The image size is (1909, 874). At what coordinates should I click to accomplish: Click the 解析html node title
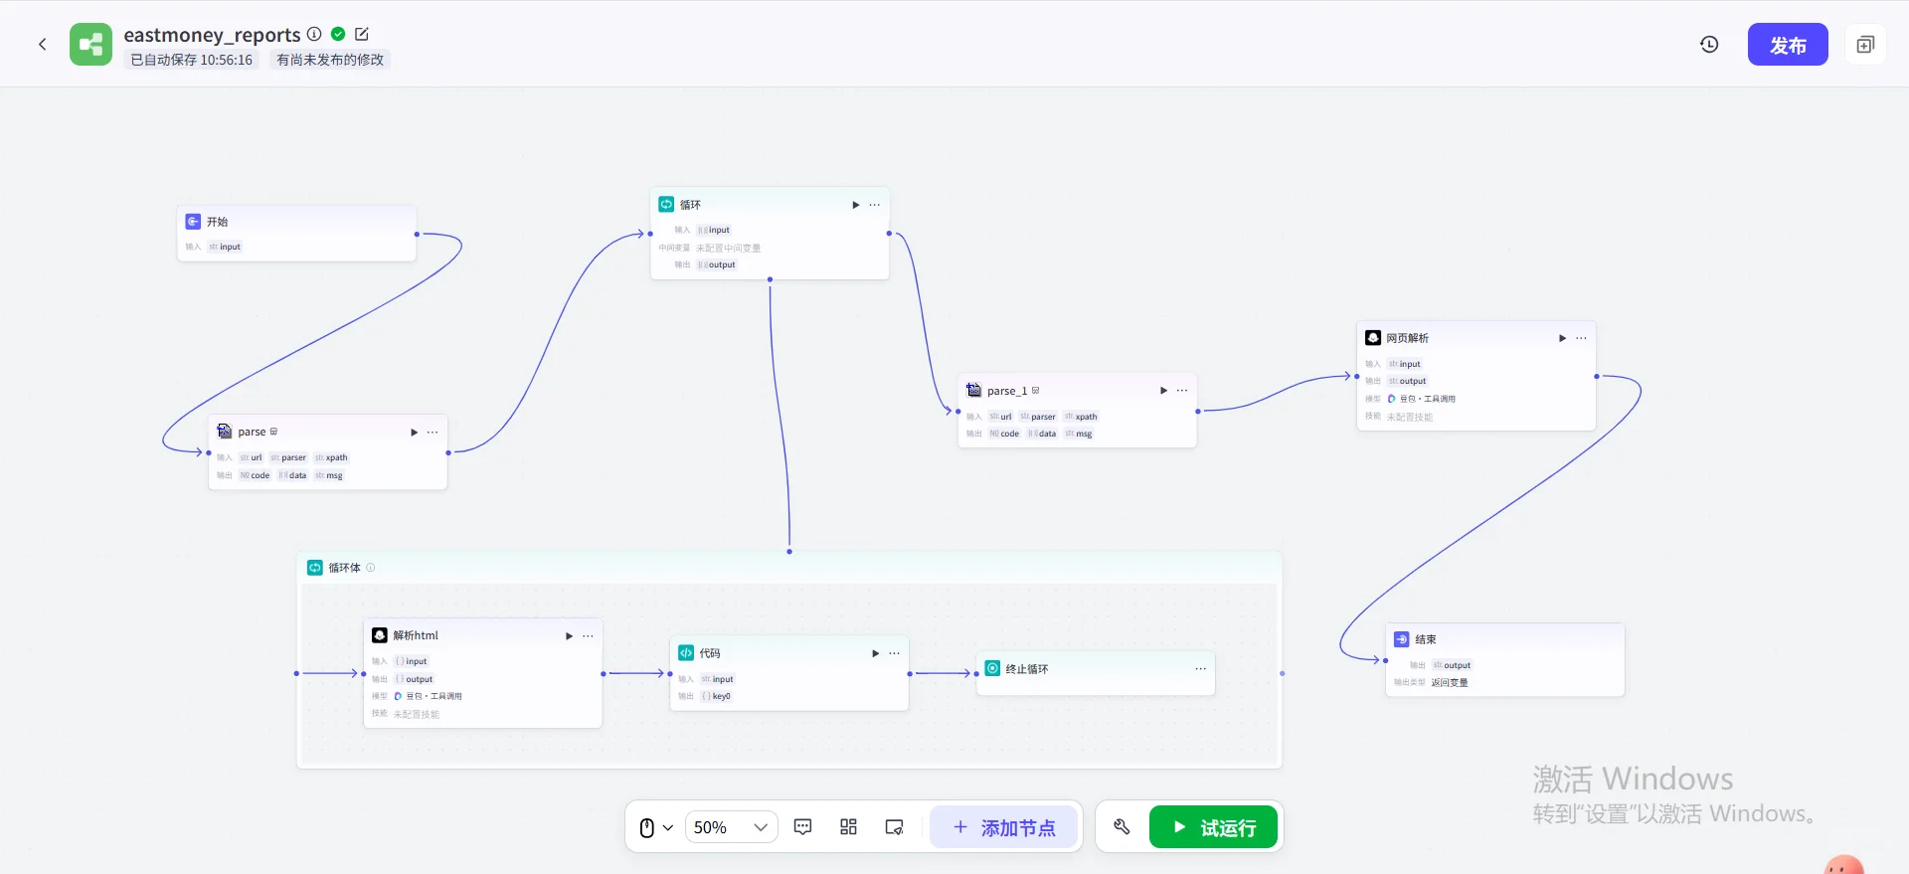(416, 635)
